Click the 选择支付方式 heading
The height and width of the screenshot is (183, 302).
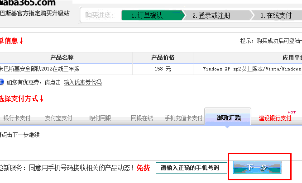point(21,99)
